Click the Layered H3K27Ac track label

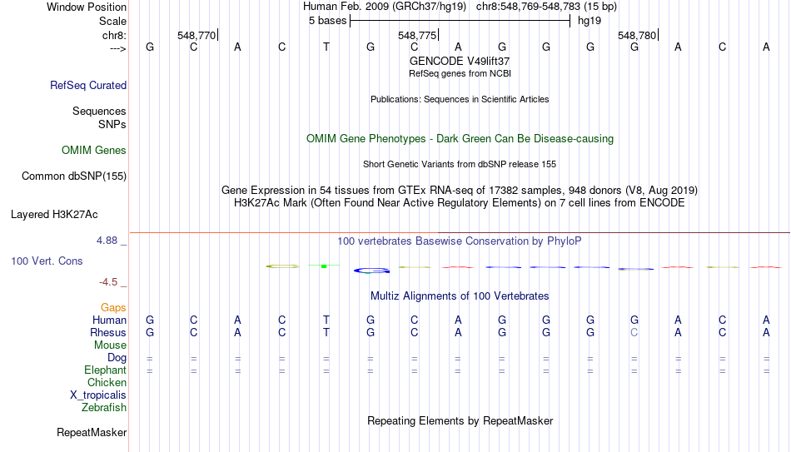(x=54, y=215)
